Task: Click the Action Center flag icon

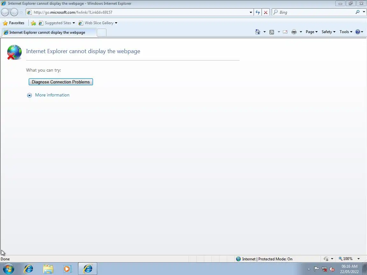Action: [x=316, y=269]
